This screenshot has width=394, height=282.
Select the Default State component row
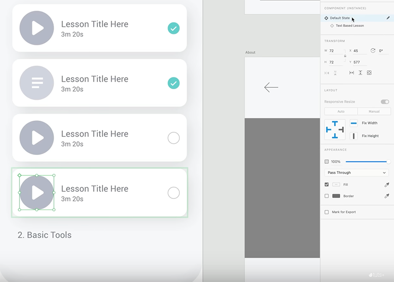click(x=357, y=18)
